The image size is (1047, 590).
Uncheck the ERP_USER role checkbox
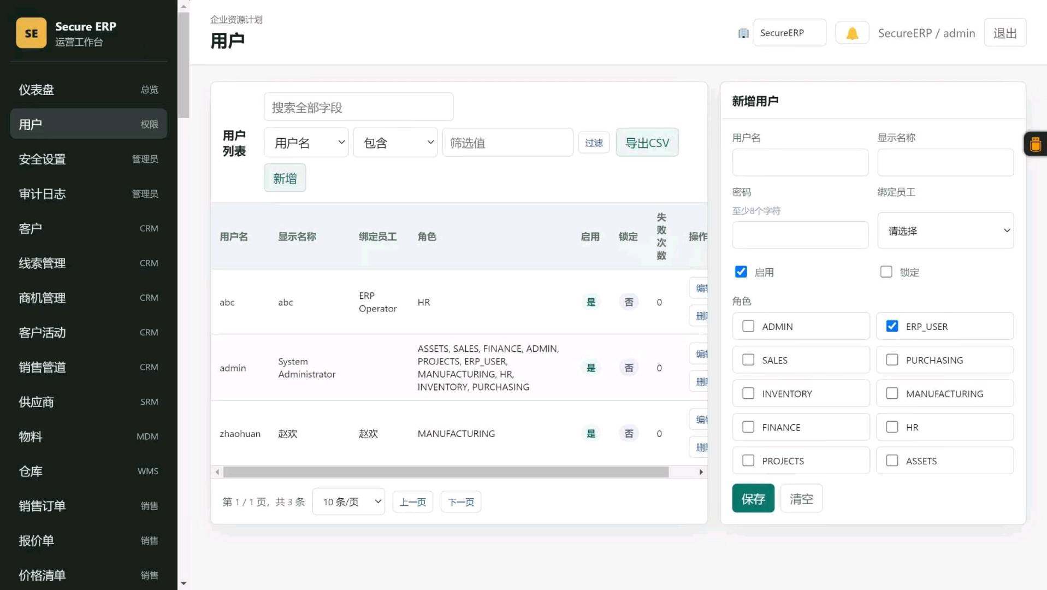892,326
